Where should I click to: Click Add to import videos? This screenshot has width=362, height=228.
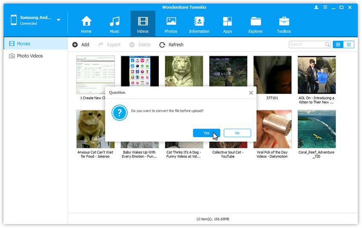click(81, 44)
